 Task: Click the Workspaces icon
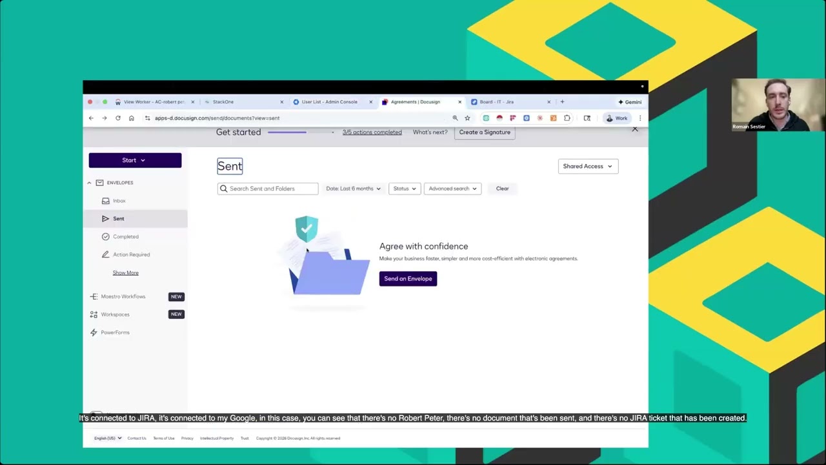click(94, 315)
